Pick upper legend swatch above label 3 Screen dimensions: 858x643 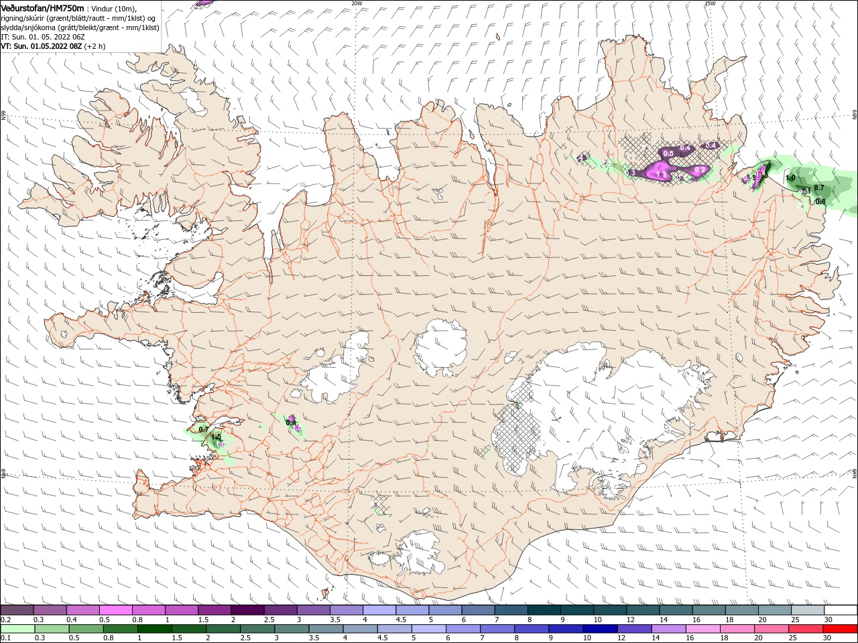313,610
